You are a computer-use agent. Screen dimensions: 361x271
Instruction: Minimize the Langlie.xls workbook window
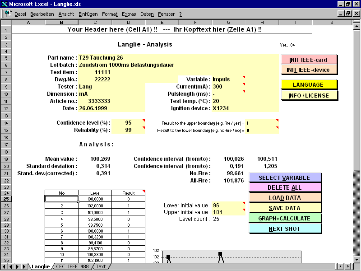(x=341, y=14)
